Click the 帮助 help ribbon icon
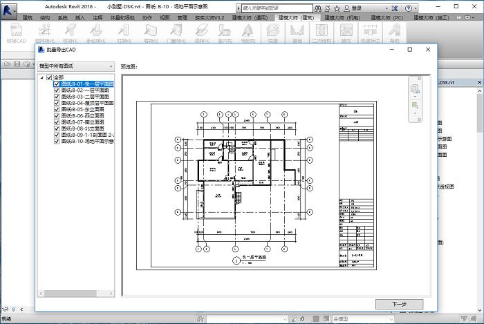This screenshot has height=324, width=484. [x=395, y=33]
